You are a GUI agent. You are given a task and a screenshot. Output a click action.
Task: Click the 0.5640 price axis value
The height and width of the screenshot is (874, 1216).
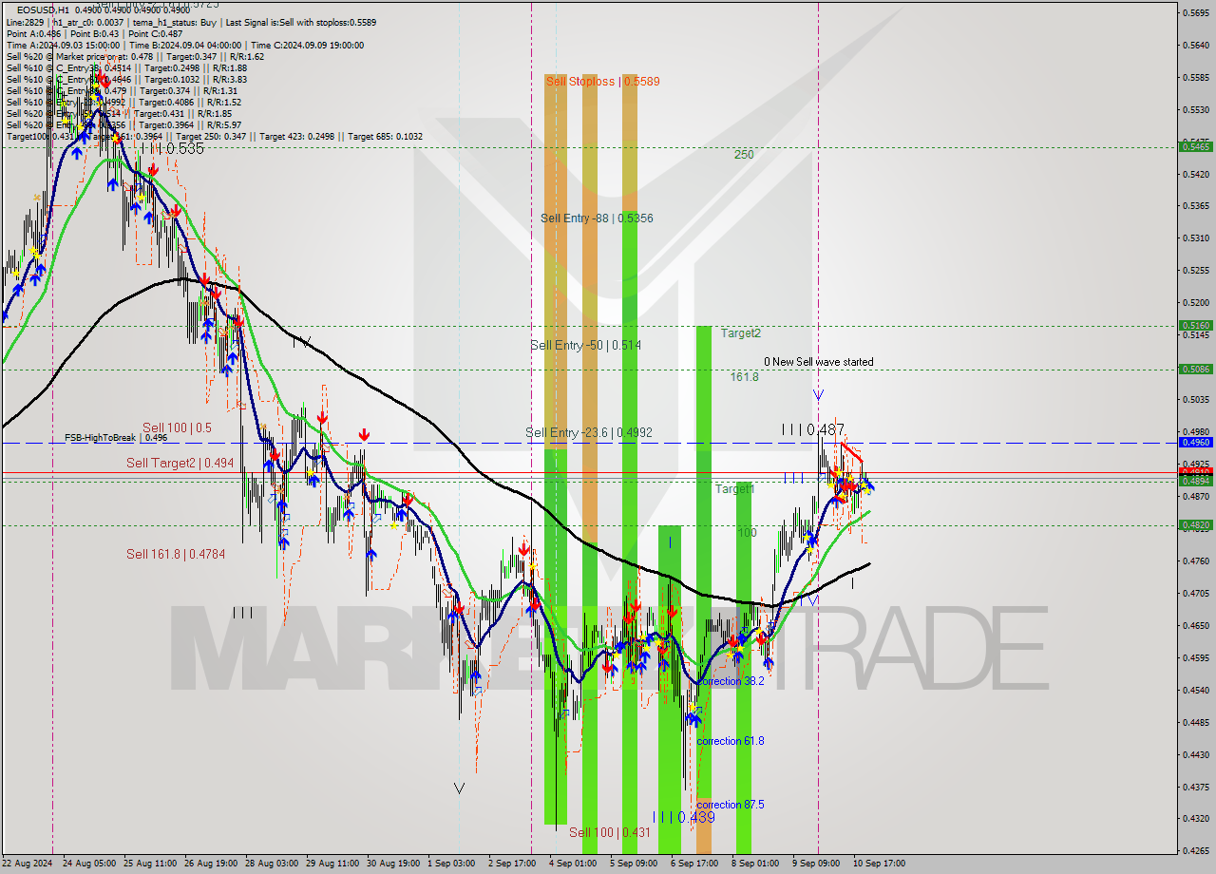(1195, 45)
